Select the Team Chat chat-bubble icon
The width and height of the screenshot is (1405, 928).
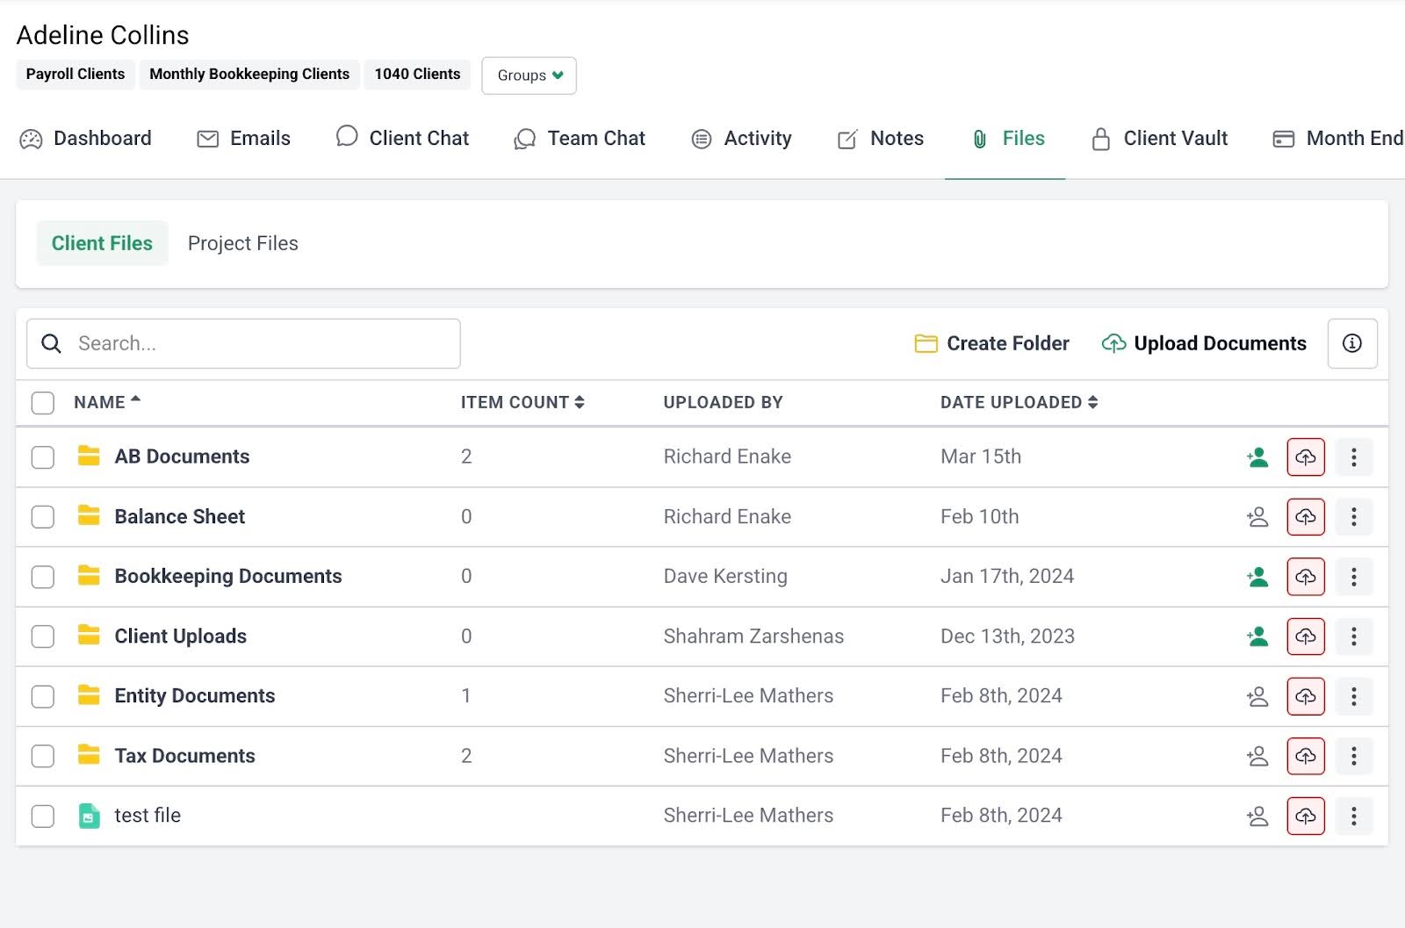click(x=524, y=138)
